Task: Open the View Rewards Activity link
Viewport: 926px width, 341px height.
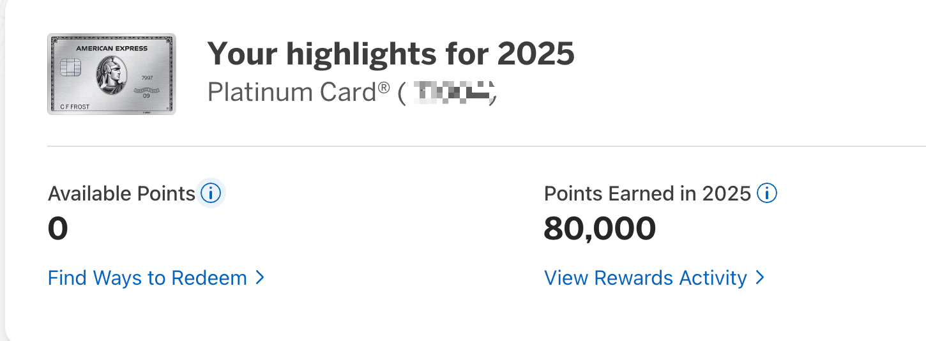Action: [645, 278]
